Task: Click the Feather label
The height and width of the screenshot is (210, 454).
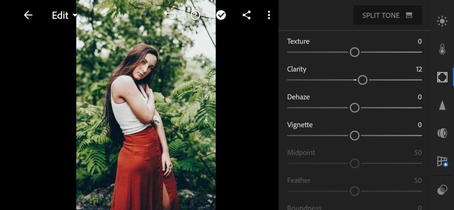Action: (x=298, y=181)
